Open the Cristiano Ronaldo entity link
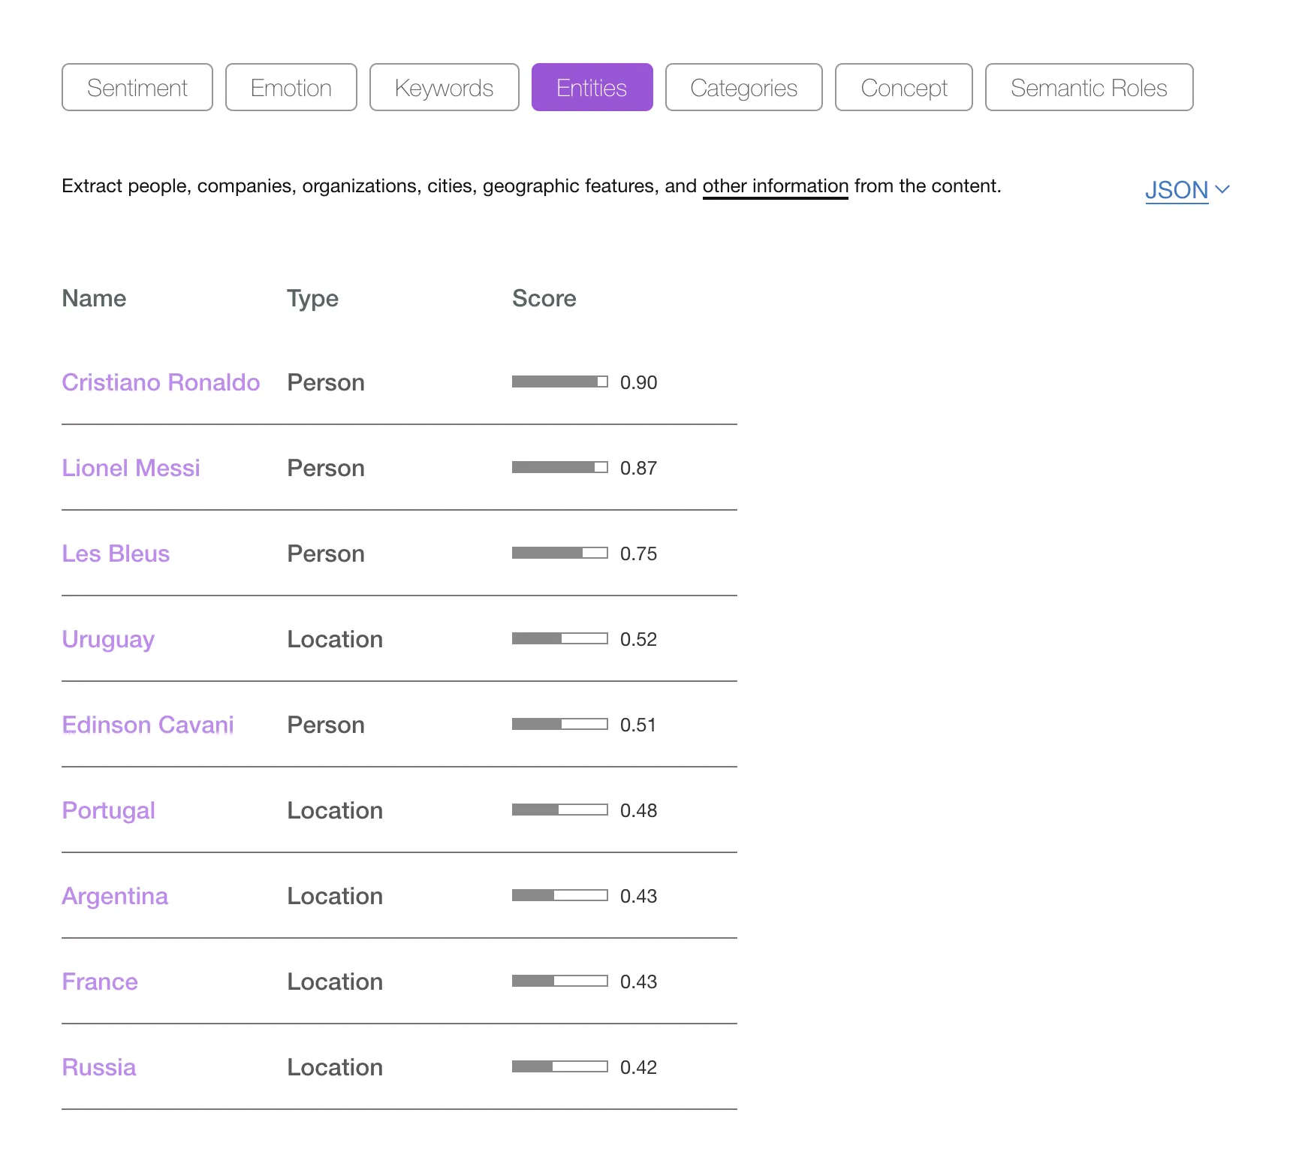 pyautogui.click(x=161, y=382)
